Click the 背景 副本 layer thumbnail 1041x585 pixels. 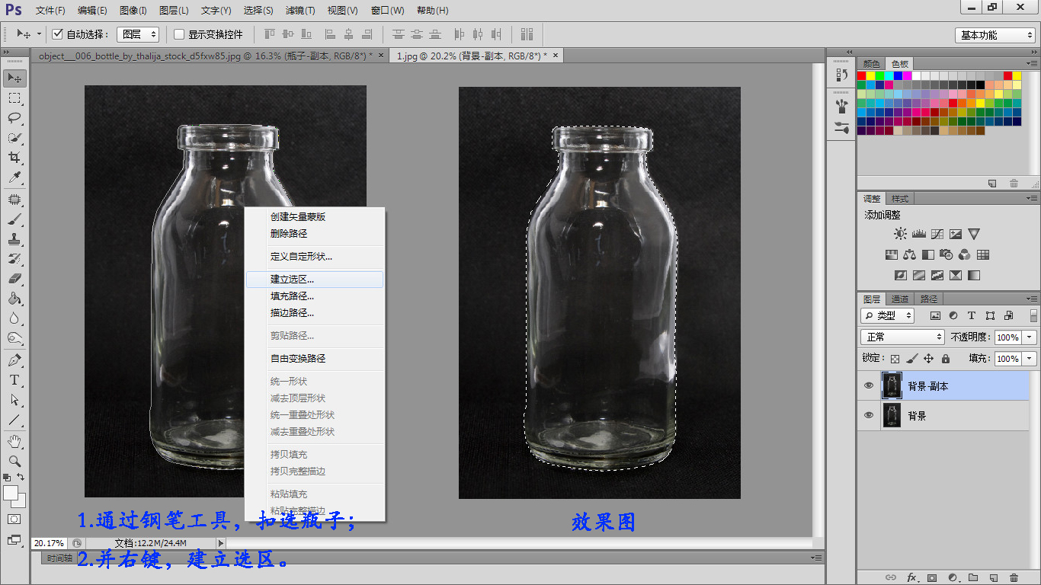pos(892,386)
